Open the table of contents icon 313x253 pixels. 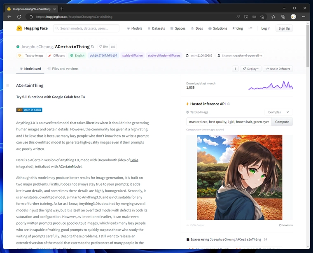pyautogui.click(x=8, y=86)
